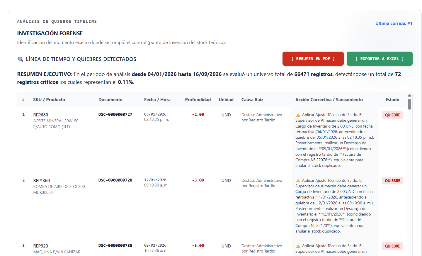
Task: Click the warning icon in row 1
Action: point(298,115)
